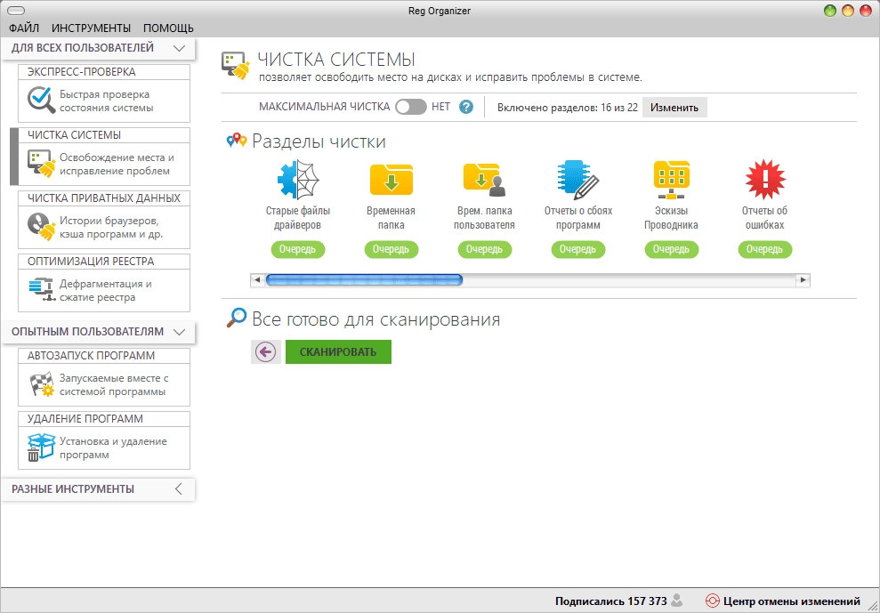Select the ЧИСТКА ПРИВАТНЫХ ДАННЫХ header
Screen dimensions: 880x613
pyautogui.click(x=104, y=198)
